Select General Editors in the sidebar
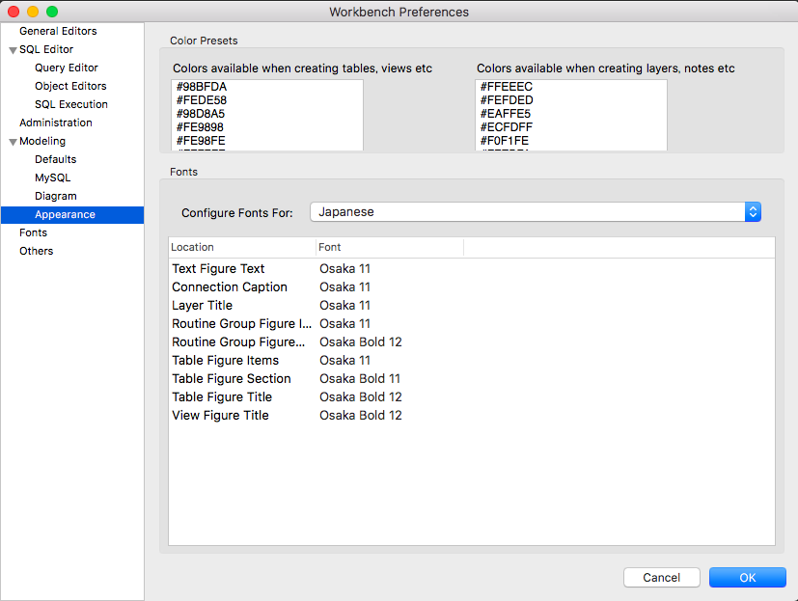Image resolution: width=798 pixels, height=601 pixels. [58, 31]
